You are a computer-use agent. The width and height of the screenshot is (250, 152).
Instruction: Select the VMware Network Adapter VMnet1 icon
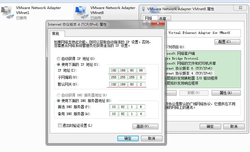pyautogui.click(x=7, y=12)
